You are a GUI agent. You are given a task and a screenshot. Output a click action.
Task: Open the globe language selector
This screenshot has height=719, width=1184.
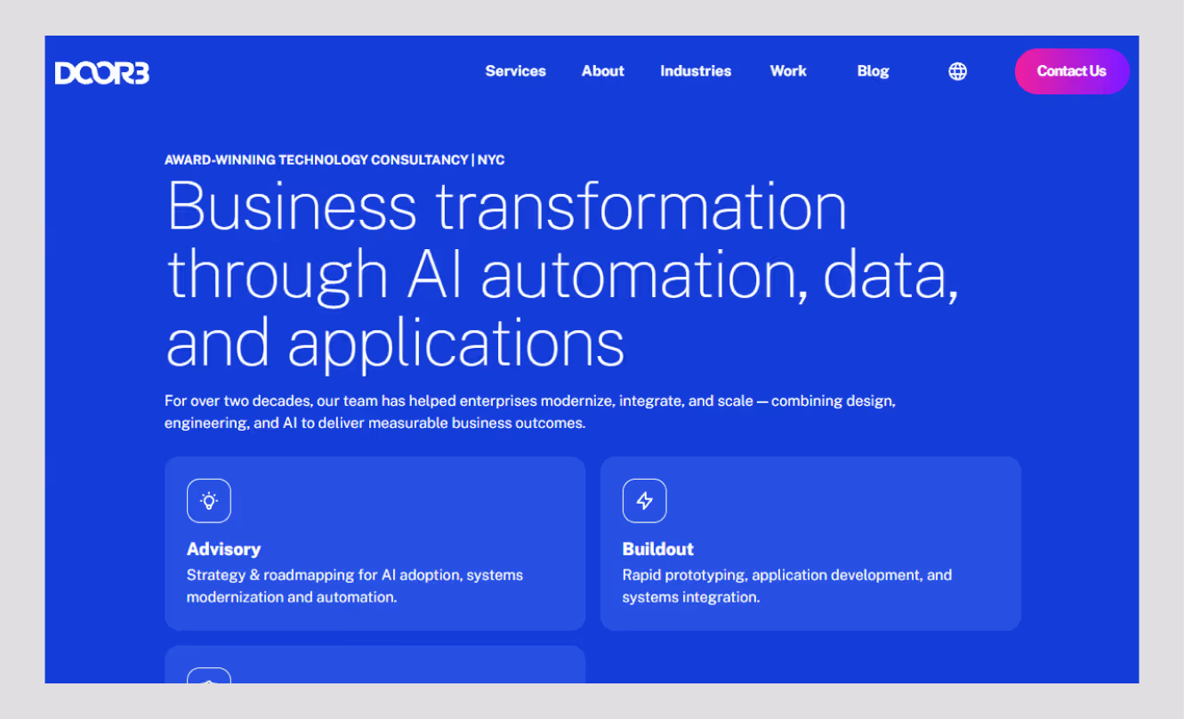pyautogui.click(x=957, y=71)
